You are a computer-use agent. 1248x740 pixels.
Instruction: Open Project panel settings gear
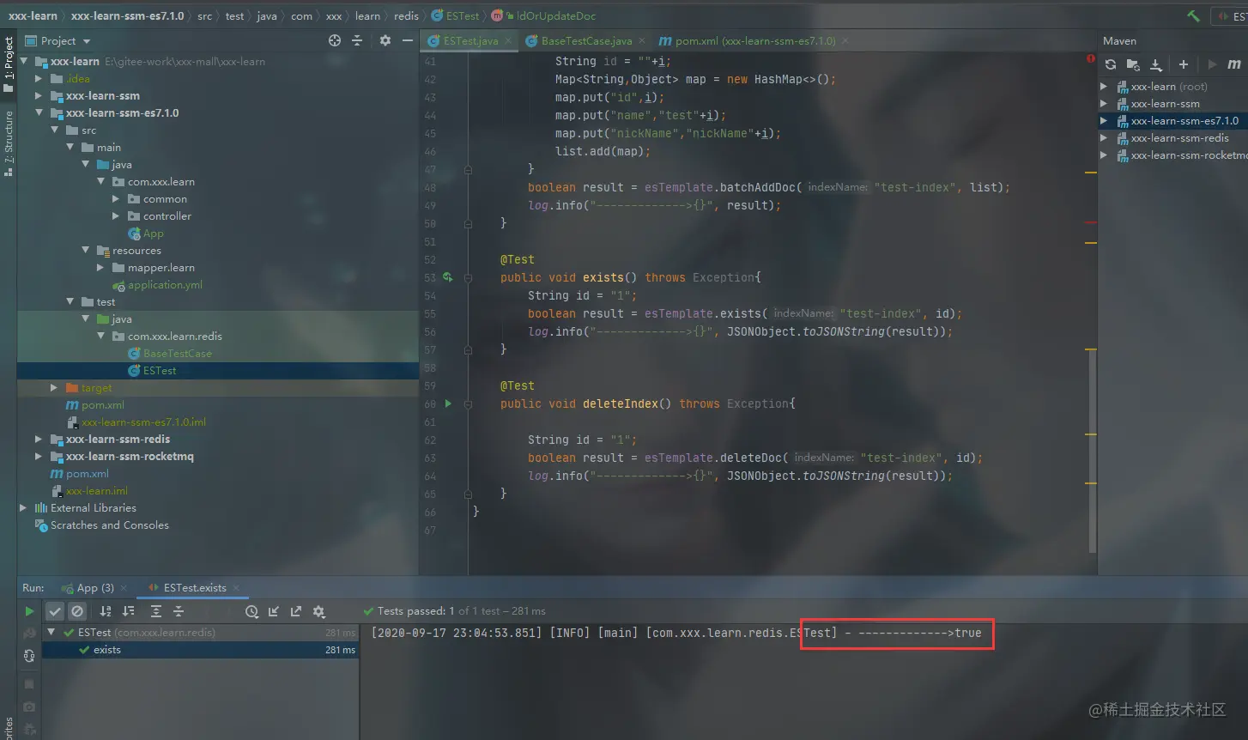tap(385, 40)
